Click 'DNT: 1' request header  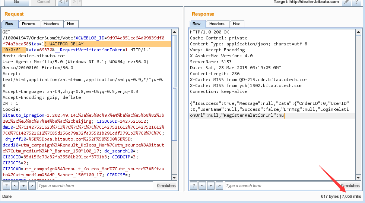pos(10,103)
